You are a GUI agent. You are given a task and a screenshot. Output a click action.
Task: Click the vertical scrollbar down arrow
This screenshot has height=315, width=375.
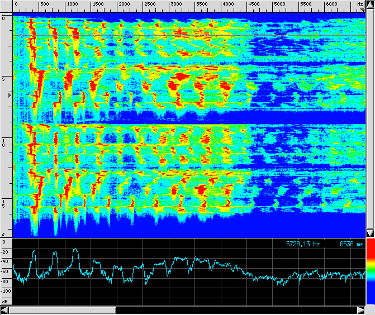coord(370,232)
